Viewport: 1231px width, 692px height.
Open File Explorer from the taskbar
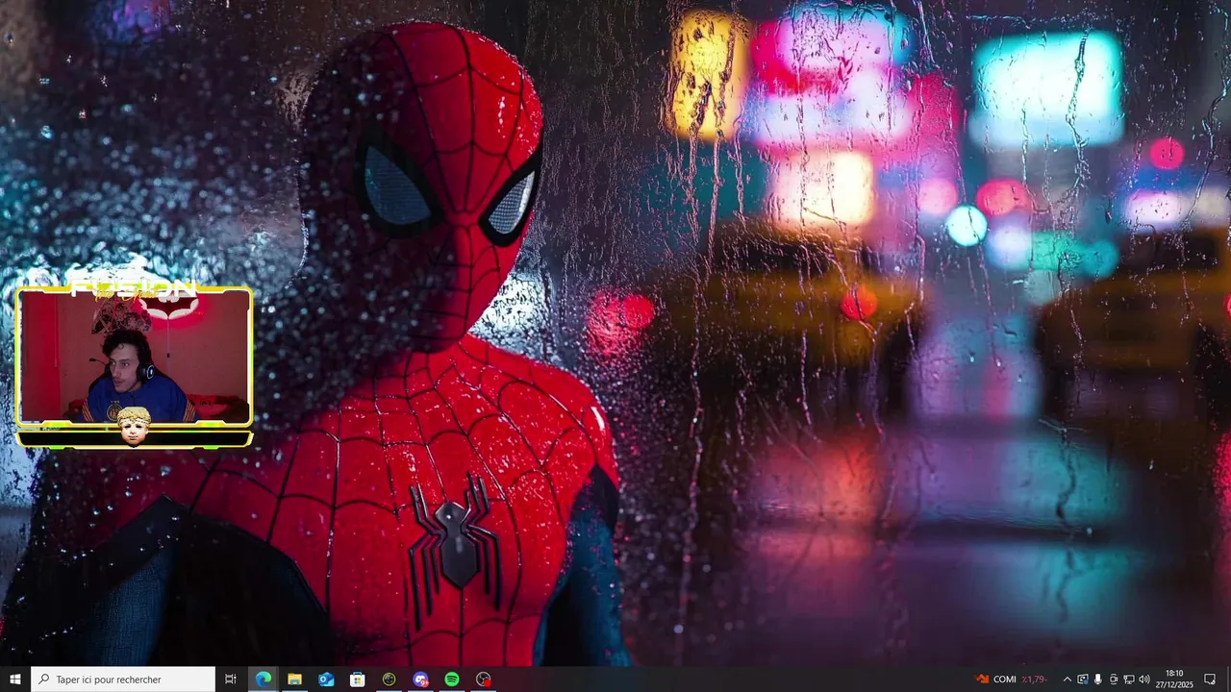[x=294, y=679]
